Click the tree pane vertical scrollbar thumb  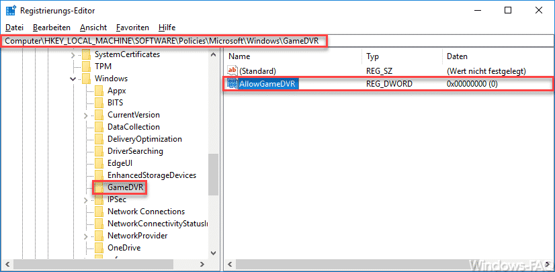(x=213, y=175)
